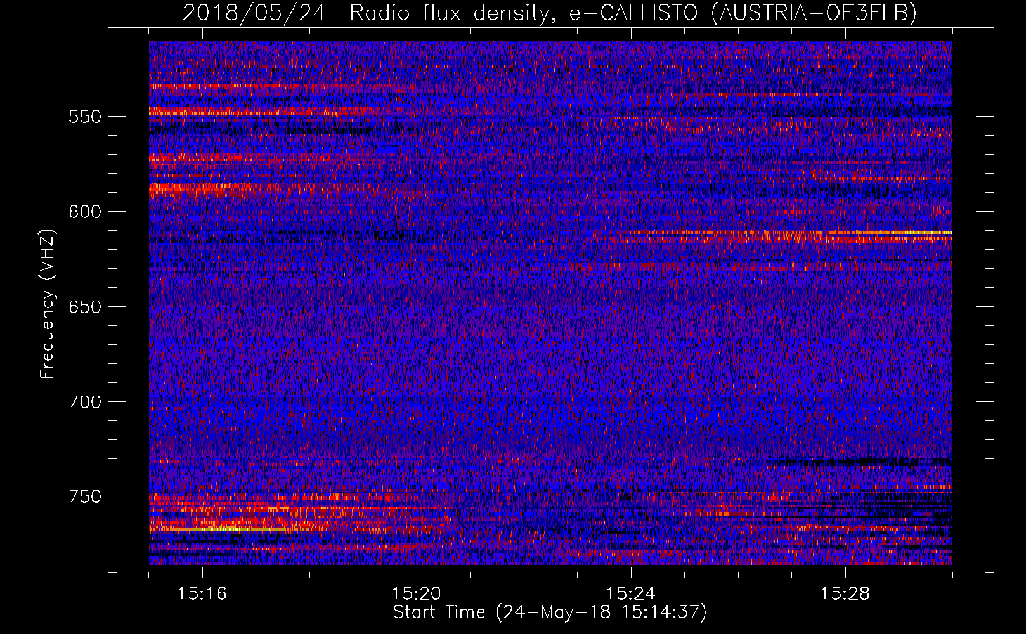The width and height of the screenshot is (1026, 634).
Task: Click the AUSTRIA-OE3FLB station name in title
Action: pos(814,13)
